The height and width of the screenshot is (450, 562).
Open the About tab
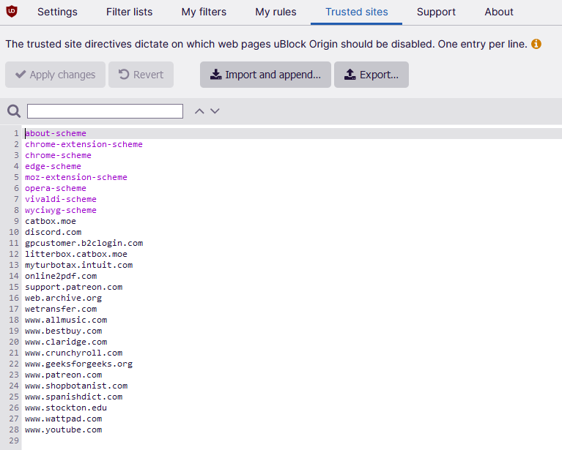[499, 12]
